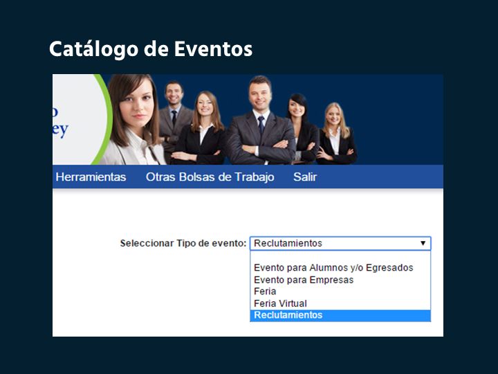Click the Seleccionar Tipo de evento label
This screenshot has height=374, width=498.
coord(183,243)
